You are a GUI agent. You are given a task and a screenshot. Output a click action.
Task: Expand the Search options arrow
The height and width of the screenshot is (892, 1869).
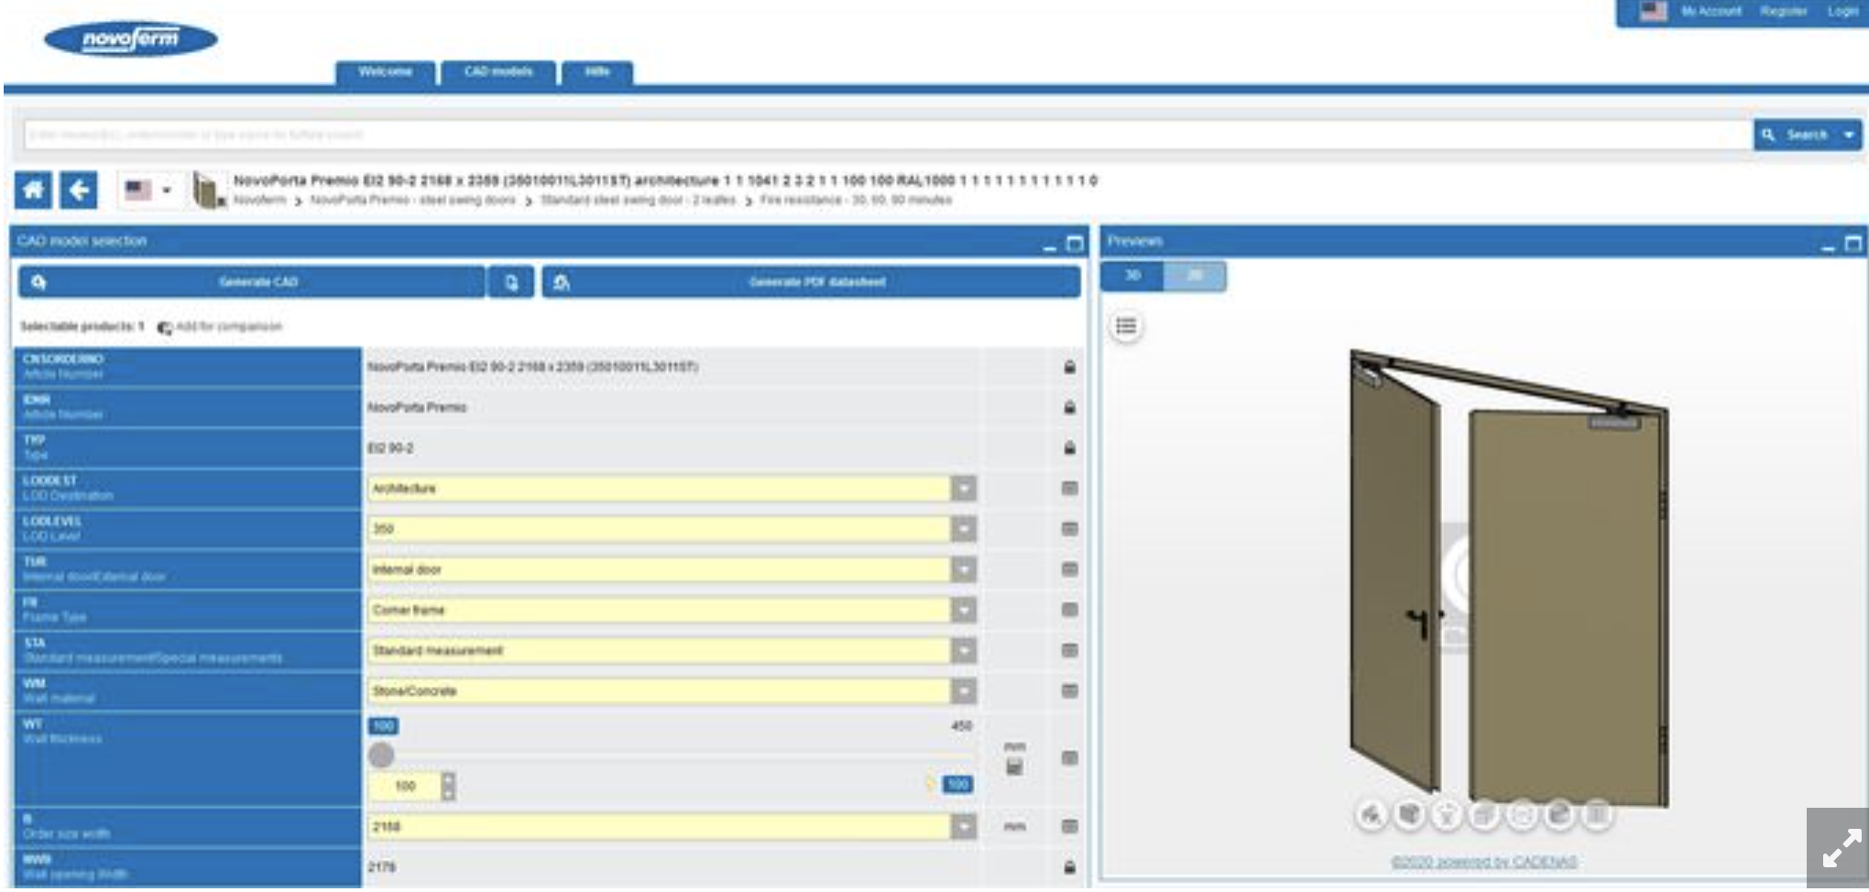tap(1850, 135)
